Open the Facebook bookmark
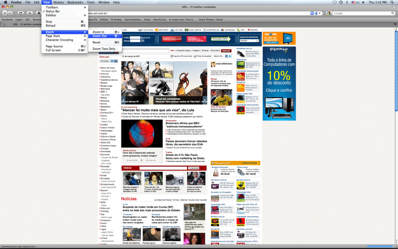398x249 pixels. coord(7,19)
